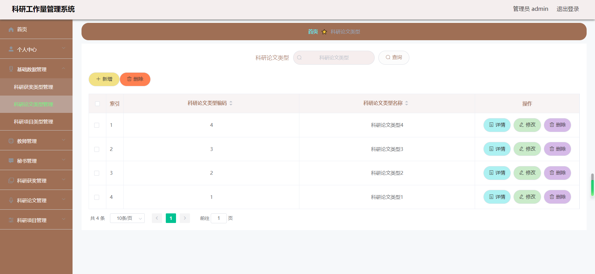The height and width of the screenshot is (274, 595).
Task: Click the 新增 add button
Action: 104,79
